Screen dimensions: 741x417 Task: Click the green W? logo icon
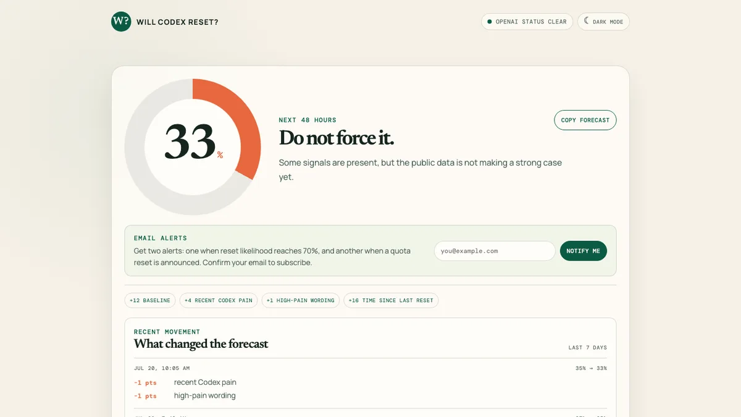click(121, 22)
